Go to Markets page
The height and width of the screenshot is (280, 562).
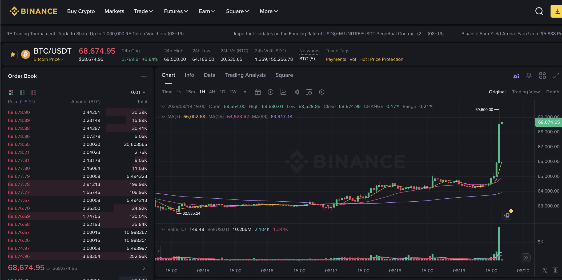pos(114,11)
